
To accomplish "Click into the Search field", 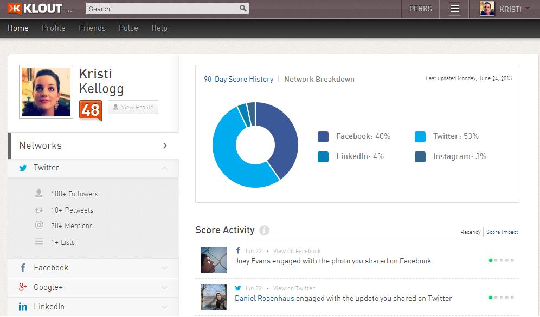I will click(x=167, y=9).
